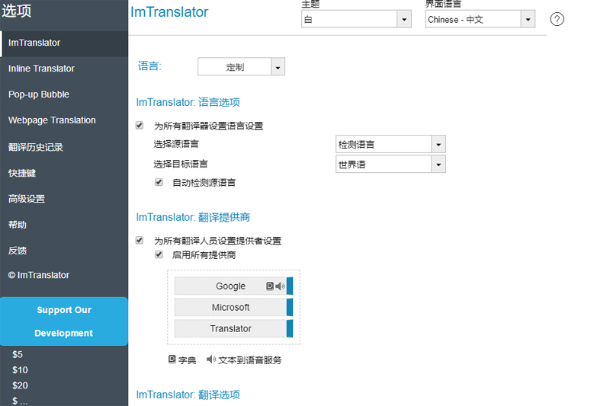Click 选择目标语言 label
This screenshot has height=406, width=610.
click(x=181, y=164)
